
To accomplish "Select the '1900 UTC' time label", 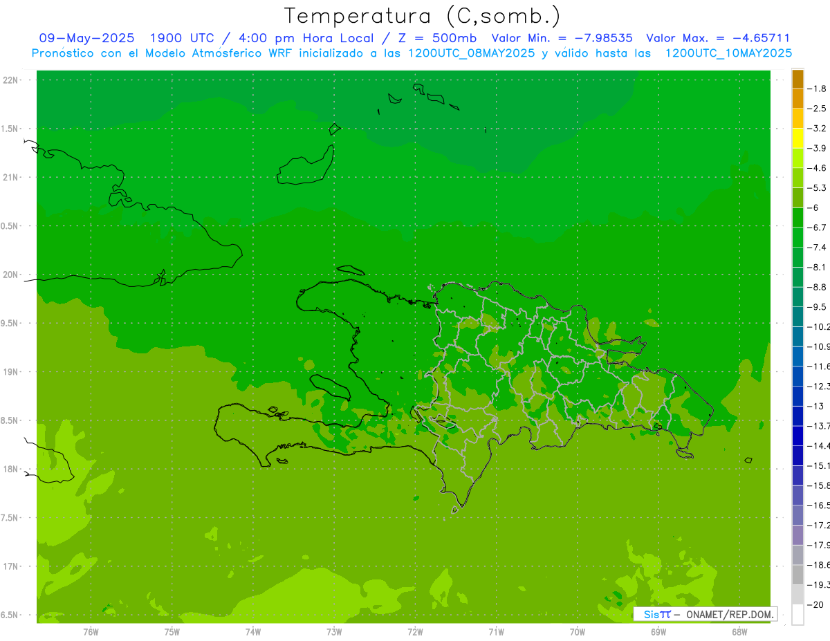I will [183, 38].
